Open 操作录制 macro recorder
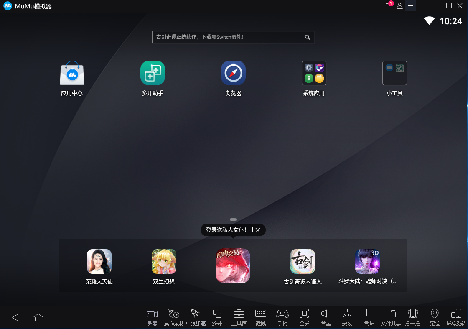 (174, 317)
